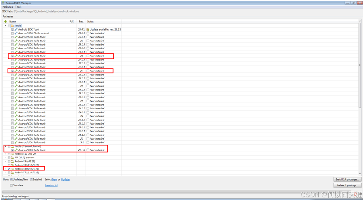The height and width of the screenshot is (201, 364).
Task: Select the revision value 24.4.1
Action: tap(81, 29)
